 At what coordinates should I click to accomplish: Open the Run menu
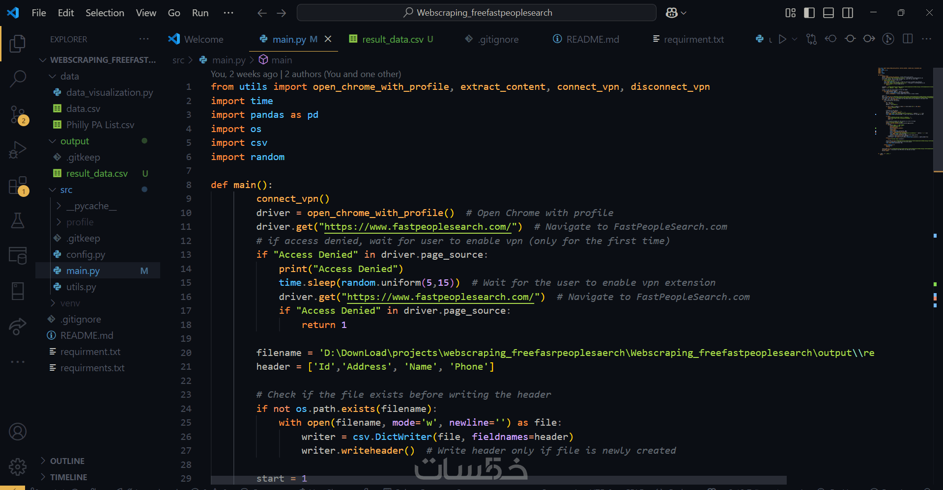coord(200,13)
